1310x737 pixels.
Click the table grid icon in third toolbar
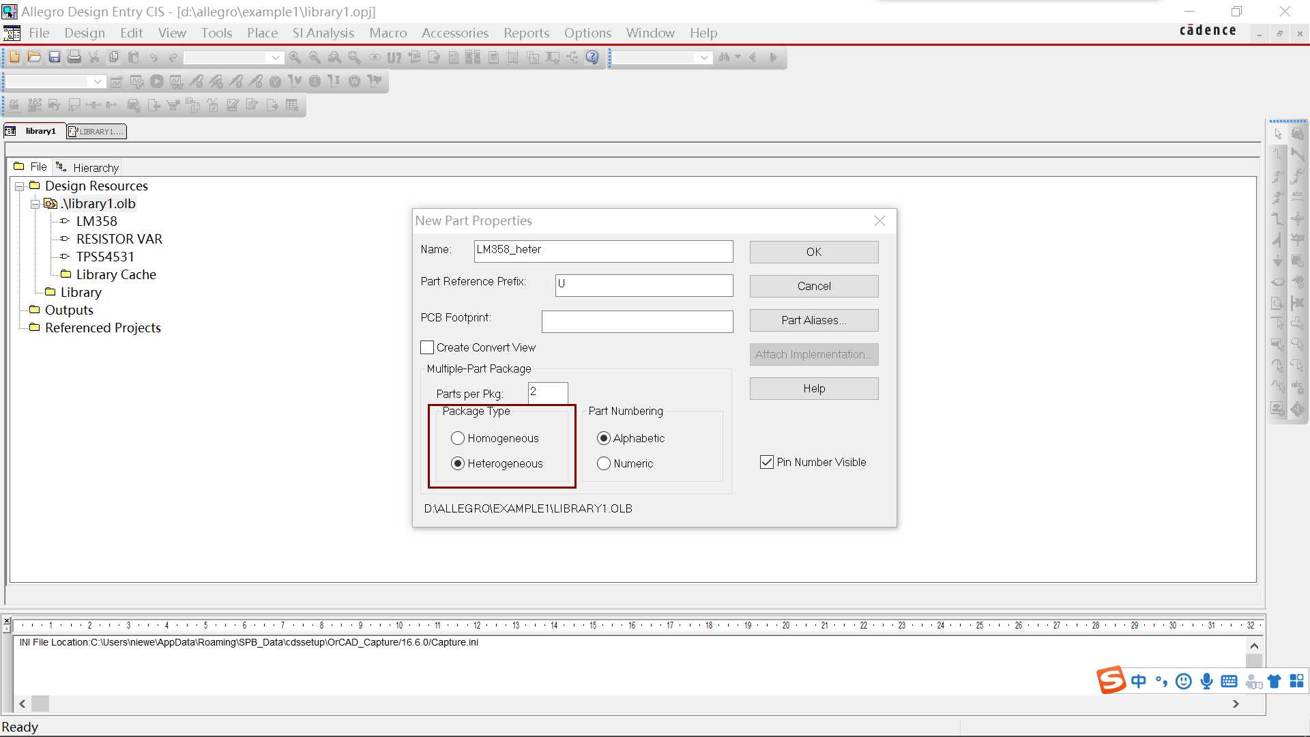[292, 105]
